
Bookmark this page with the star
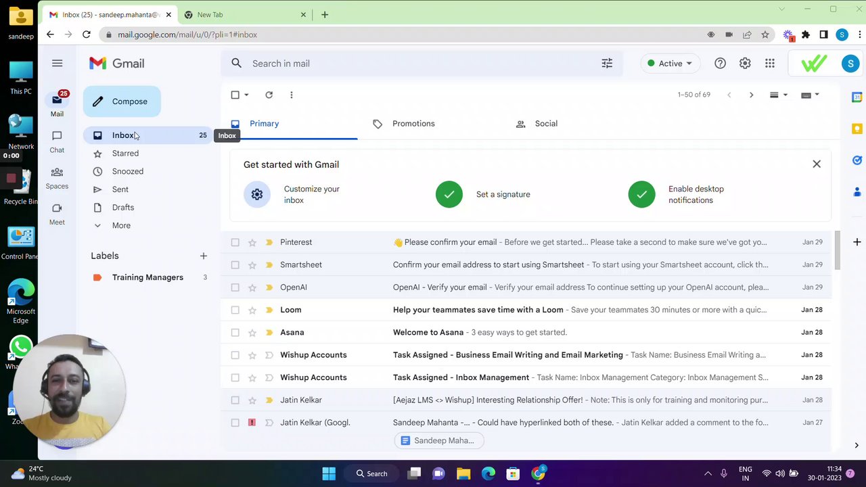765,34
